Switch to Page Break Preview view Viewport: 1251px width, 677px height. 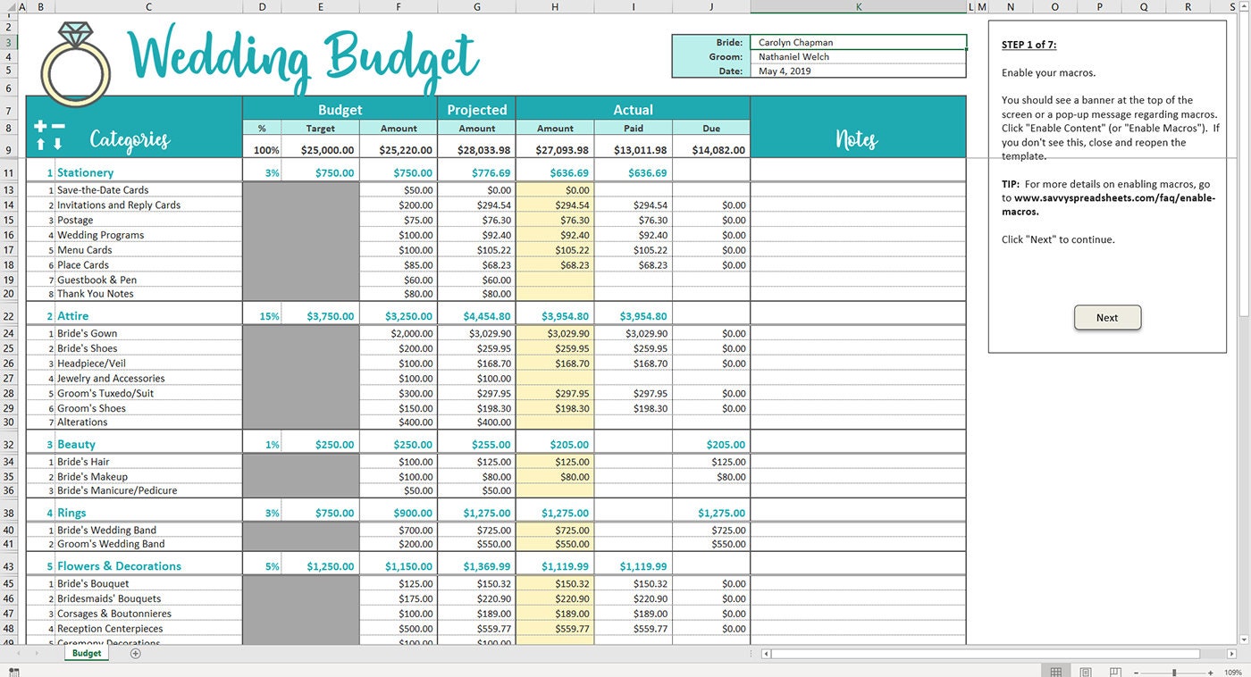(1115, 671)
